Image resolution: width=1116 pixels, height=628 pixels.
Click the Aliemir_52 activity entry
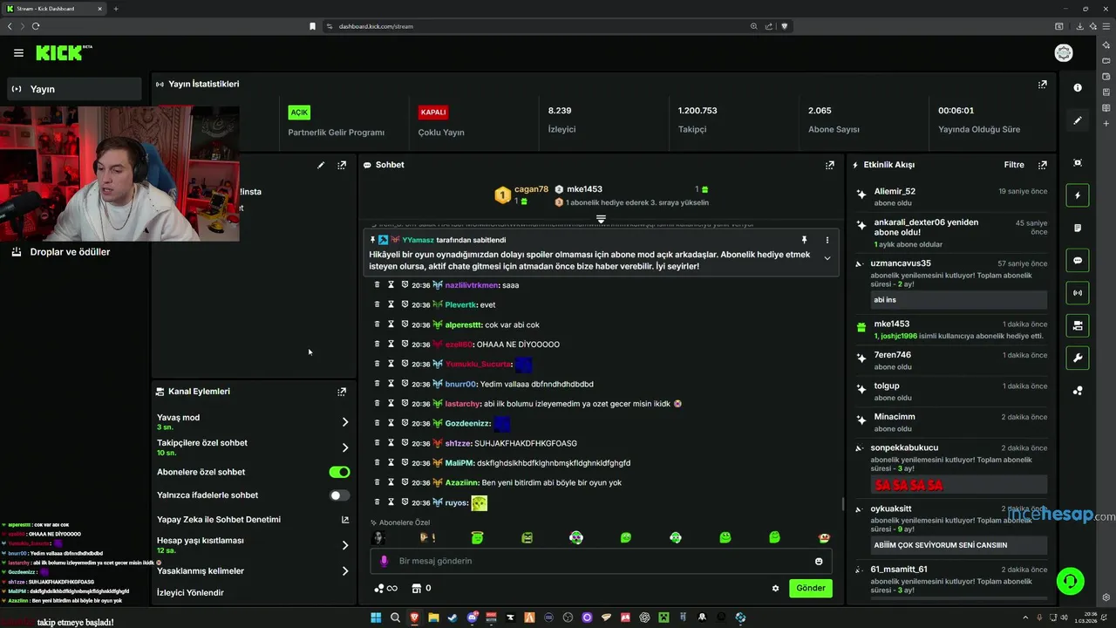[952, 197]
